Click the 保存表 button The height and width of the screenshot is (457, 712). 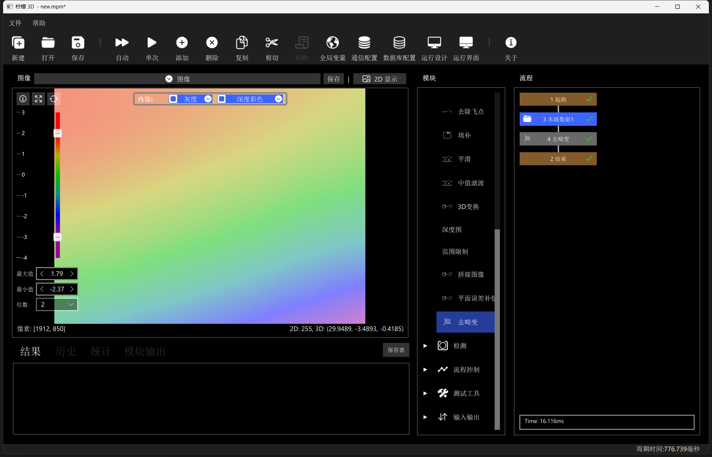pos(396,350)
